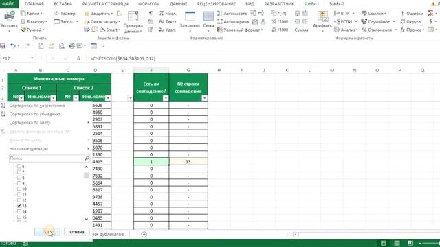Click the Сумма sum tool
440x247 pixels.
coord(301,30)
